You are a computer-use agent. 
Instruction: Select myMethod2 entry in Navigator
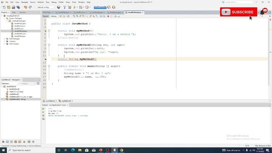click(21, 96)
